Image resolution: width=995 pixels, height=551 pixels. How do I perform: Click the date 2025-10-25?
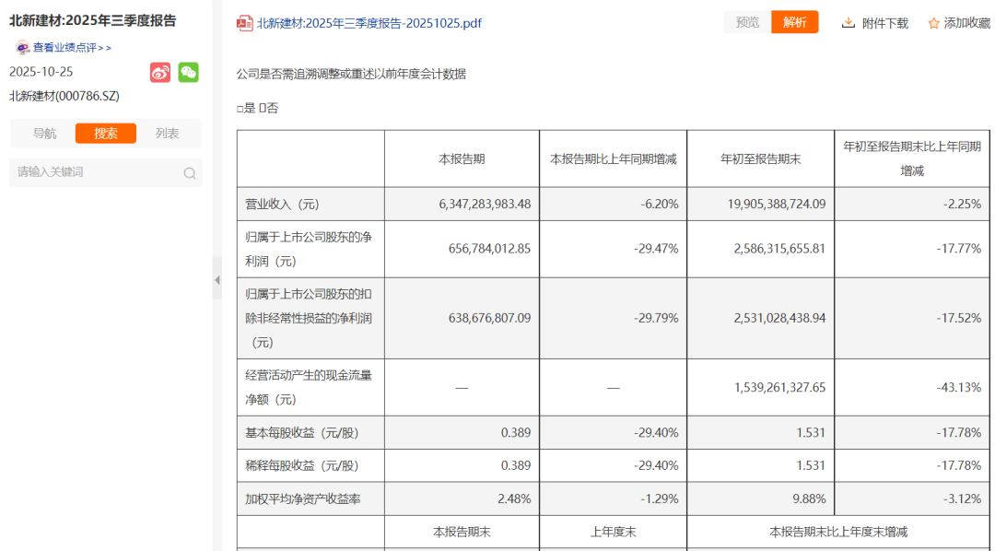41,72
